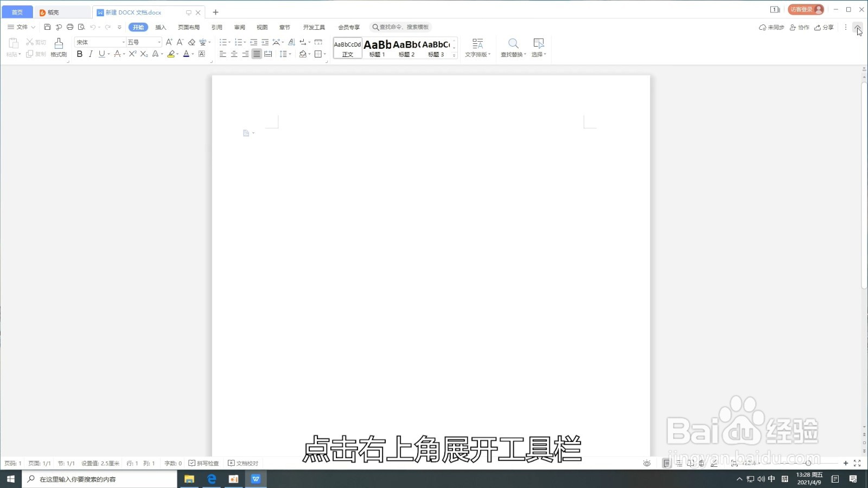Click the search commands box (查找命令)
This screenshot has width=868, height=488.
(400, 27)
